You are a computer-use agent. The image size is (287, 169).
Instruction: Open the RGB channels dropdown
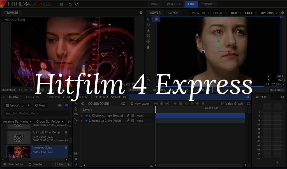point(236,13)
